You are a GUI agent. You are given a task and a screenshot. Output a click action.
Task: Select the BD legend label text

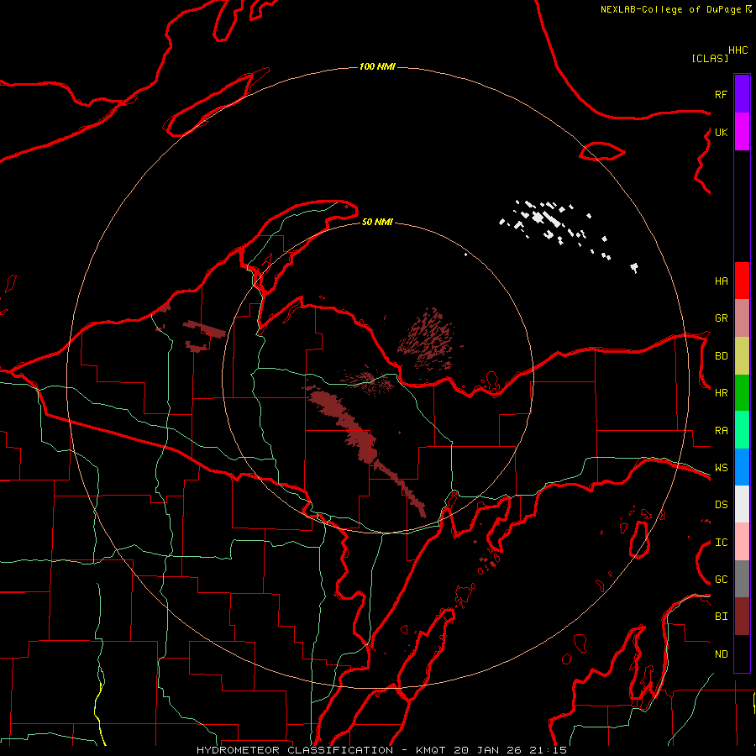(721, 356)
